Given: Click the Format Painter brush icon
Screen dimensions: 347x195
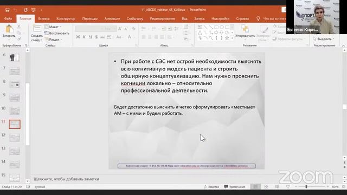Looking at the screenshot, I should [20, 39].
